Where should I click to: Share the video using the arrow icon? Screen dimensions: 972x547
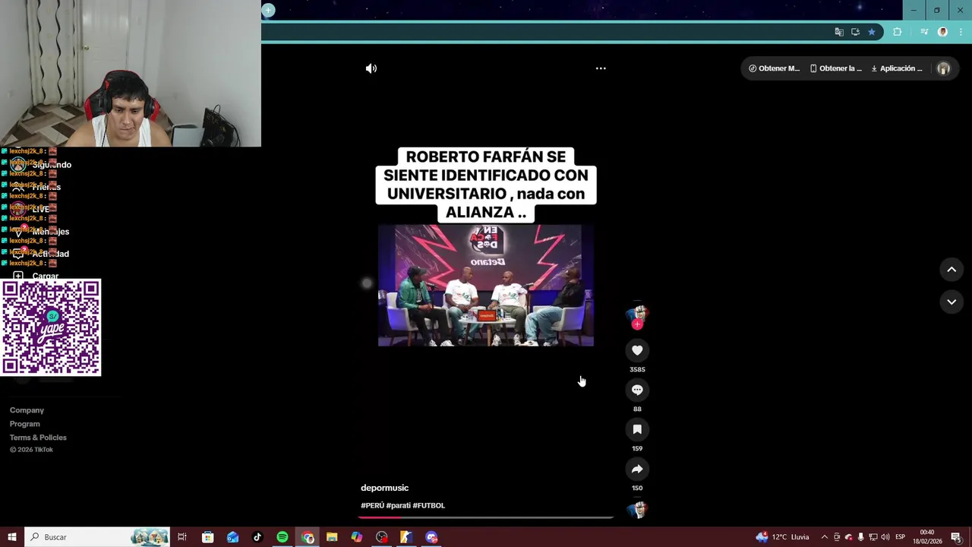(637, 469)
